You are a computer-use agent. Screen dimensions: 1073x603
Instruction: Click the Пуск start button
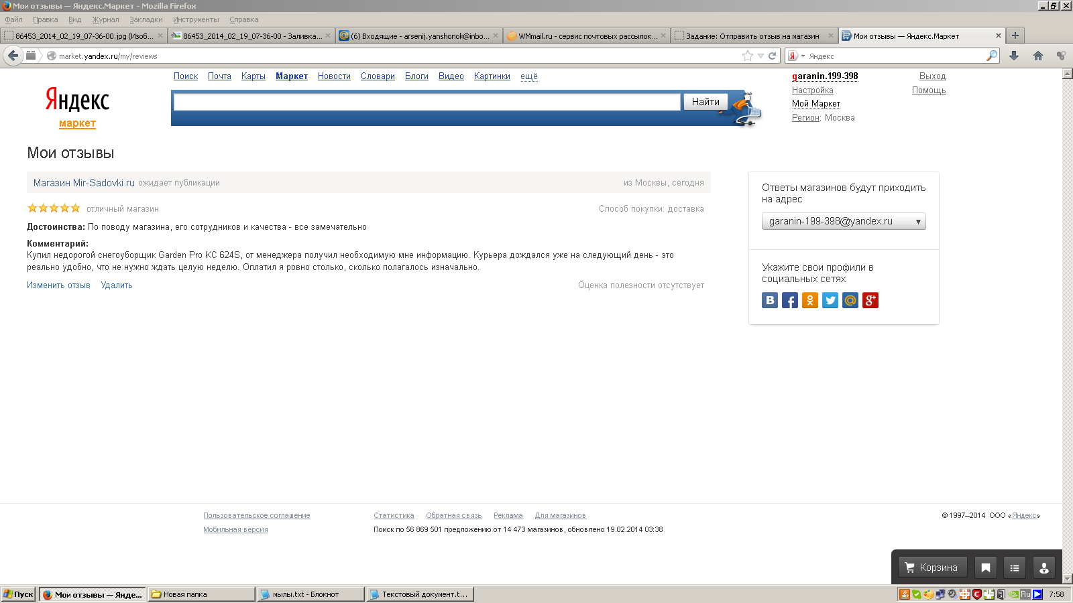click(18, 594)
